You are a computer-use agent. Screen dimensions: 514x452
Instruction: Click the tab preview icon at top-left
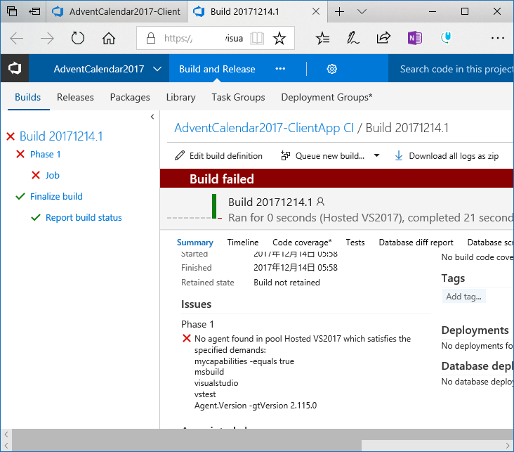(x=12, y=11)
